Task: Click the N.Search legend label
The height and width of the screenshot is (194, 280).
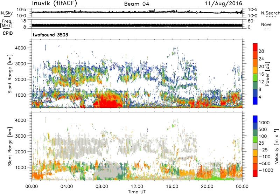Action: [270, 13]
